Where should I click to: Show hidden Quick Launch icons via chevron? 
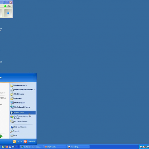tap(17, 146)
